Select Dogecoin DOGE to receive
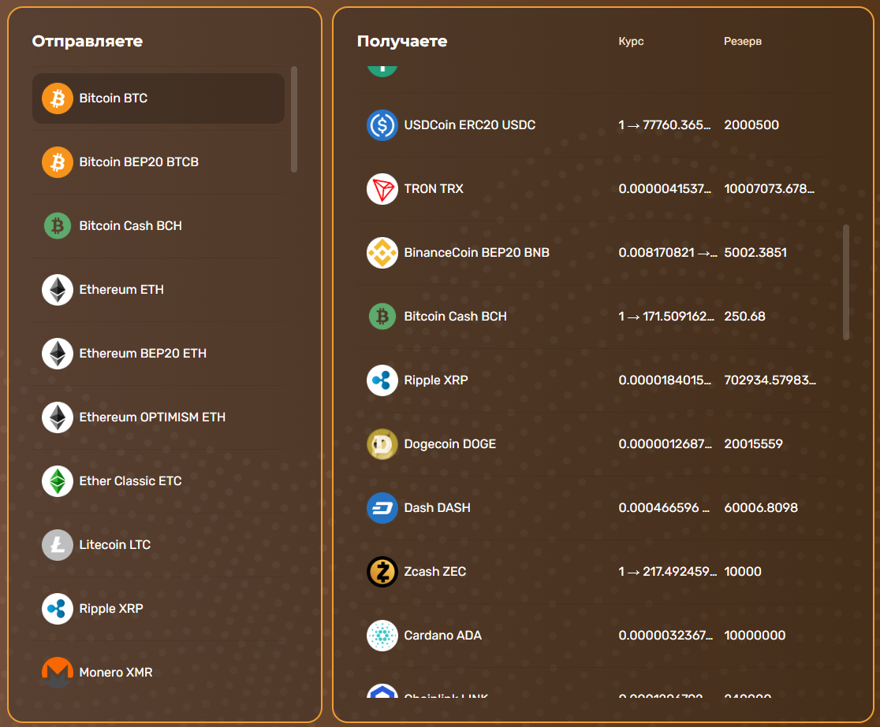This screenshot has height=727, width=880. 596,444
